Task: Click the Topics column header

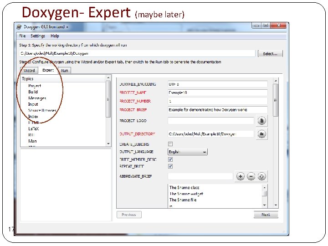Action: point(63,79)
